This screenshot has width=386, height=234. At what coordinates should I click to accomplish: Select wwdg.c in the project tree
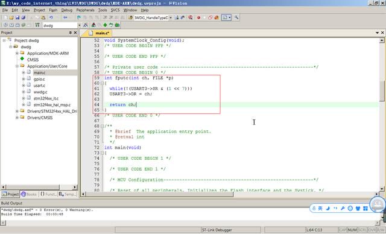pyautogui.click(x=40, y=92)
